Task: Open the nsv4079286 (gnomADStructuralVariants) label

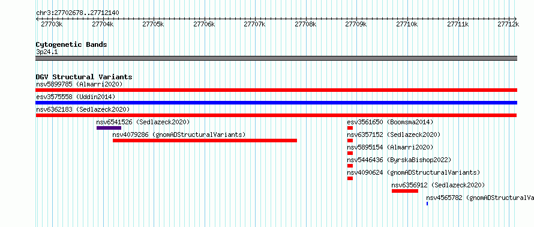Action: pyautogui.click(x=179, y=135)
